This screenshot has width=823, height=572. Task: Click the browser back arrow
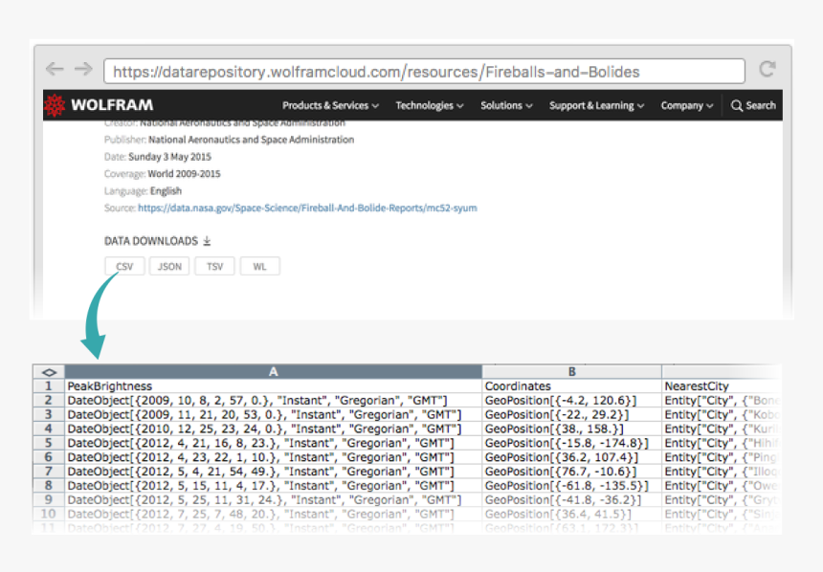click(x=55, y=69)
